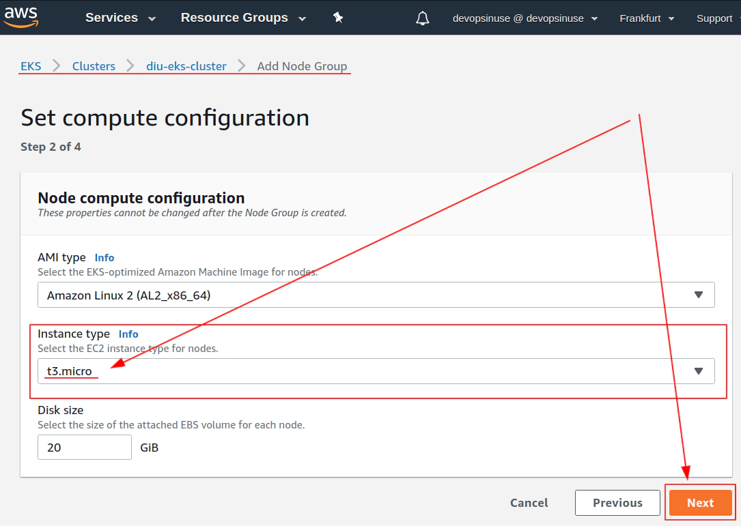Click the Previous button
The image size is (741, 526).
pos(617,503)
